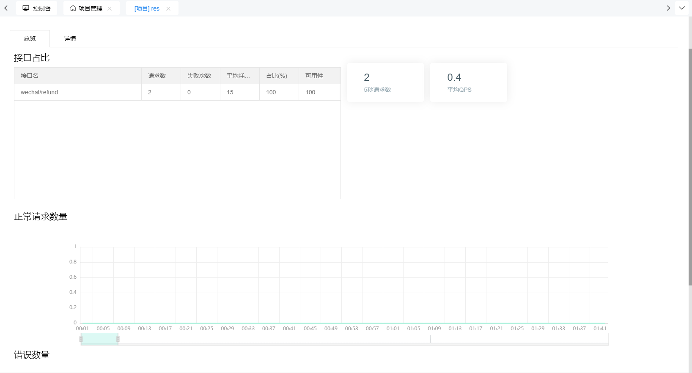Screen dimensions: 692x373
Task: Click the 0.8 label on the chart's vertical axis
Action: click(73, 262)
